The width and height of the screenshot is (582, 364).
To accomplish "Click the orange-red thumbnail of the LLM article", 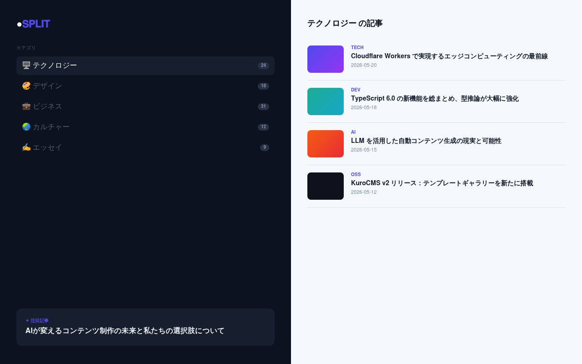I will pyautogui.click(x=326, y=144).
